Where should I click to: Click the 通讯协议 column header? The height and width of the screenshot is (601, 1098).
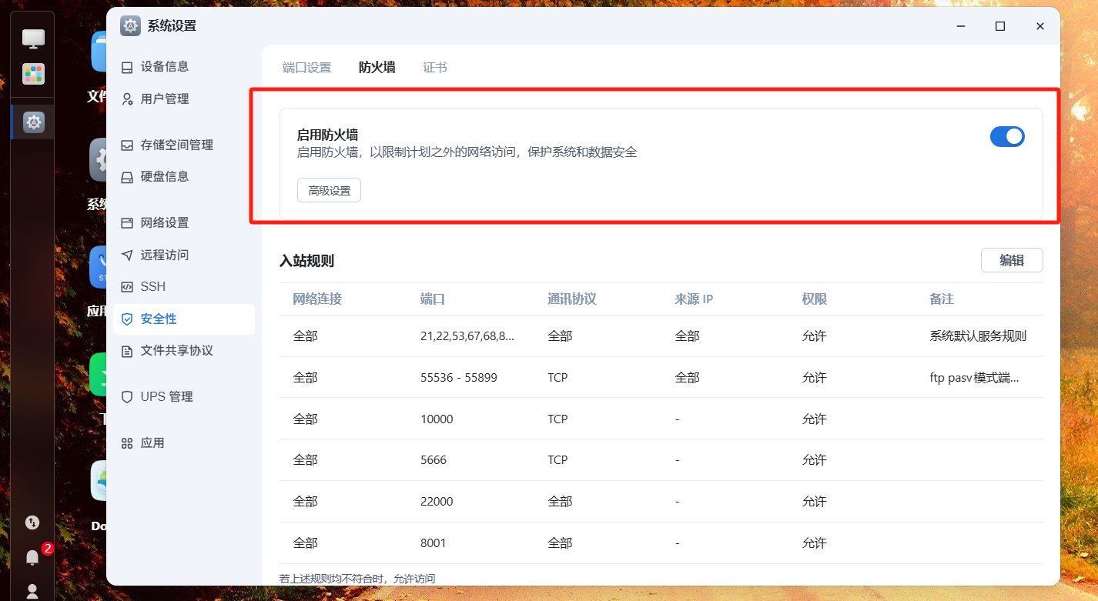572,299
